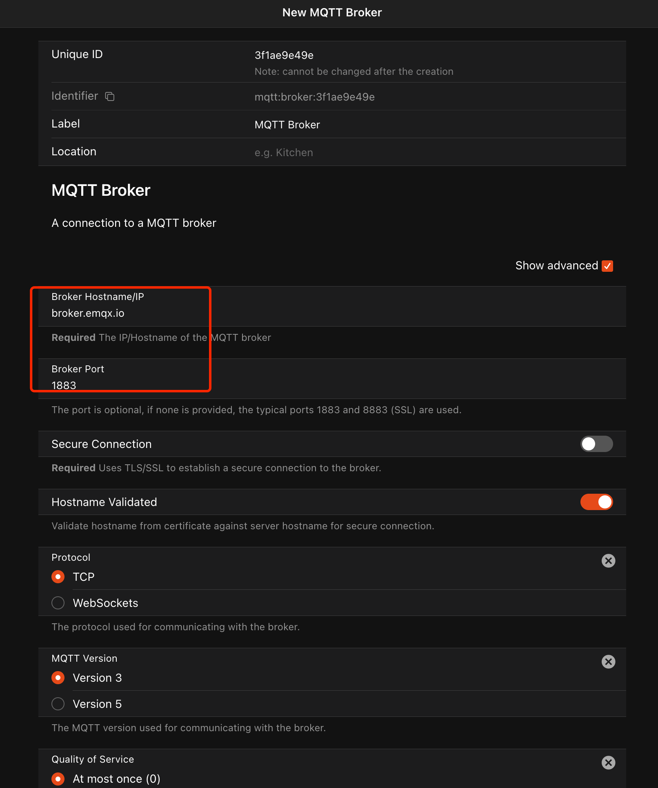The image size is (658, 788).
Task: Clear the Protocol selection with its X icon
Action: 608,561
